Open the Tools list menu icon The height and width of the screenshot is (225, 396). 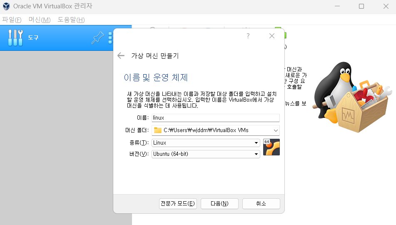(x=110, y=38)
